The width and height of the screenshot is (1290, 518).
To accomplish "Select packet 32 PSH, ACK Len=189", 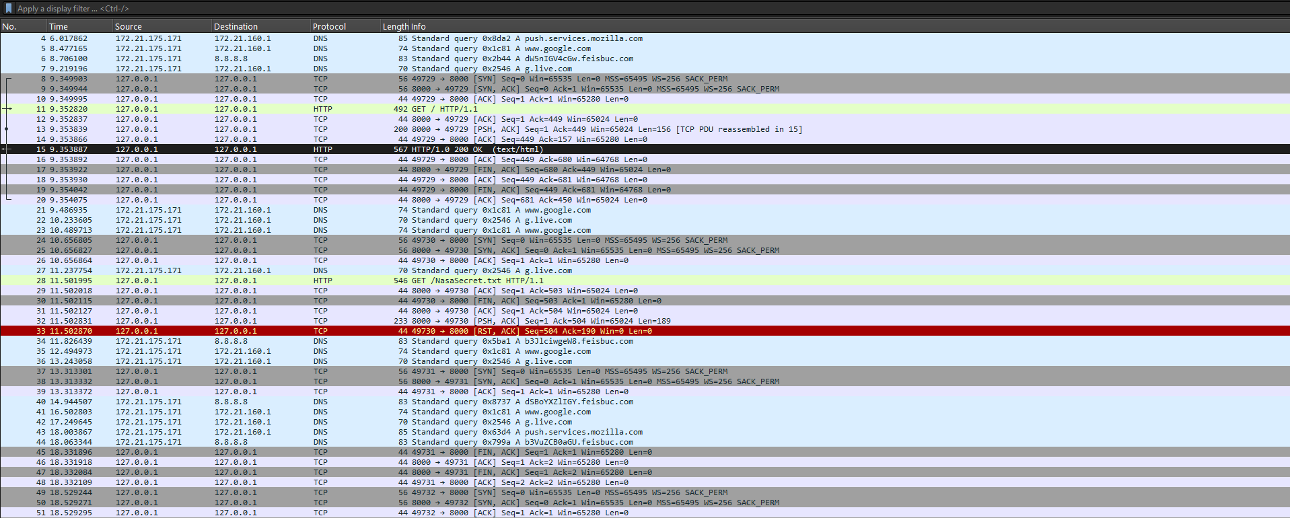I will click(645, 321).
